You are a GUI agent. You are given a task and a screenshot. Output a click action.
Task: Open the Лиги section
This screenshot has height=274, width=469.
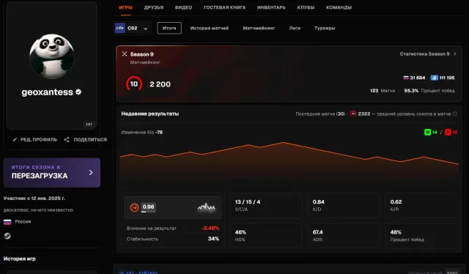295,28
